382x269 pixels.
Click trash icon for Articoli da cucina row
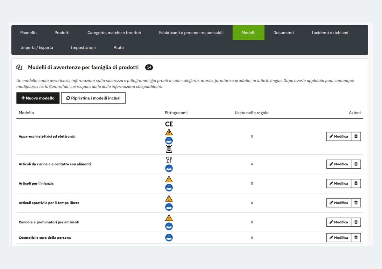[x=356, y=164]
